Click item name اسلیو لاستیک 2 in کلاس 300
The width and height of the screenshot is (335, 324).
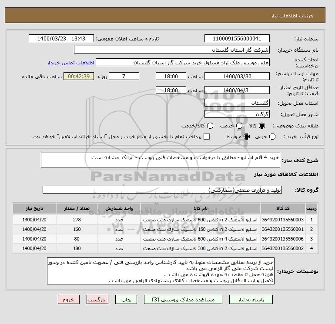pyautogui.click(x=201, y=248)
